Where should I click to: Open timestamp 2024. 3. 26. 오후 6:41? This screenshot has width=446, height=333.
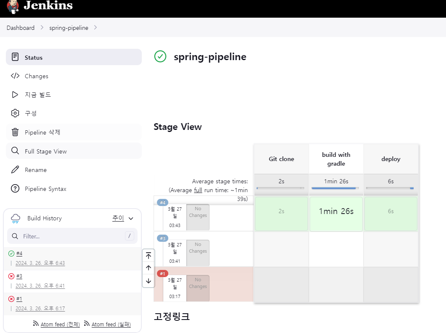click(x=40, y=286)
